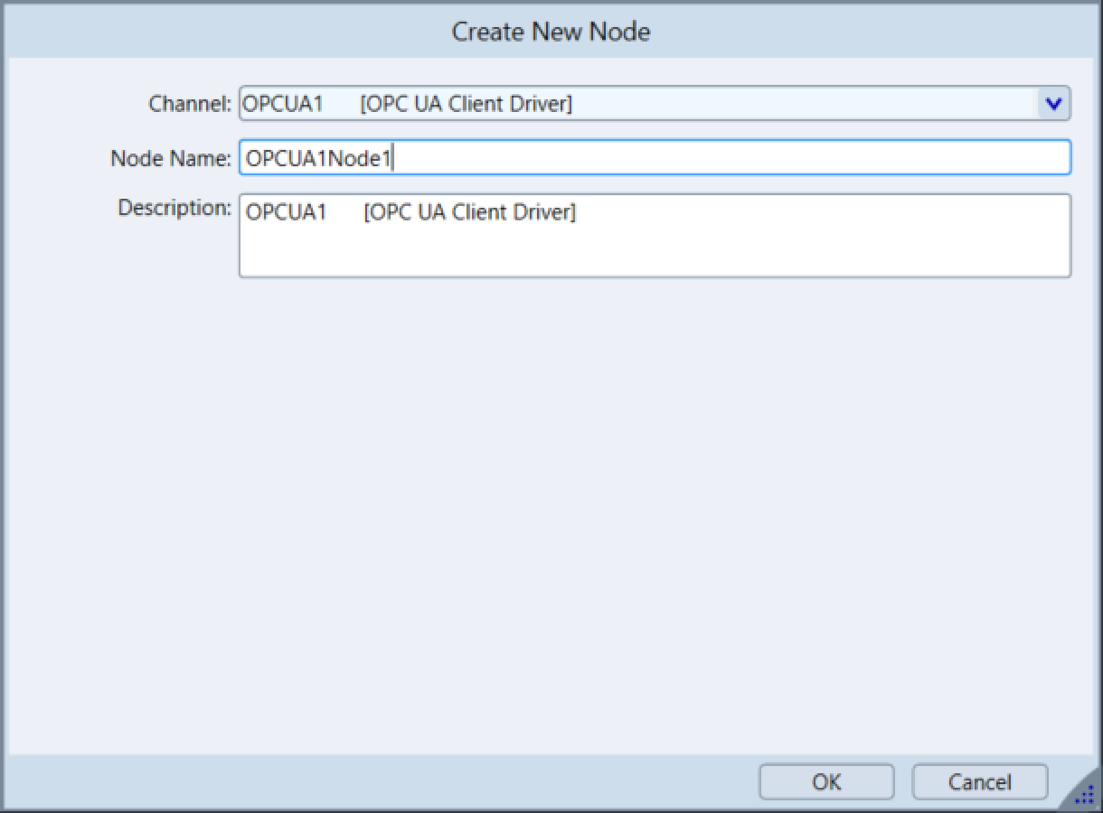Click blank space right of OPCUA1Node1
1103x813 pixels.
pyautogui.click(x=723, y=158)
